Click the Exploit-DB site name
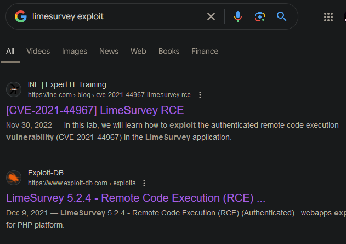This screenshot has height=244, width=346. 46,173
